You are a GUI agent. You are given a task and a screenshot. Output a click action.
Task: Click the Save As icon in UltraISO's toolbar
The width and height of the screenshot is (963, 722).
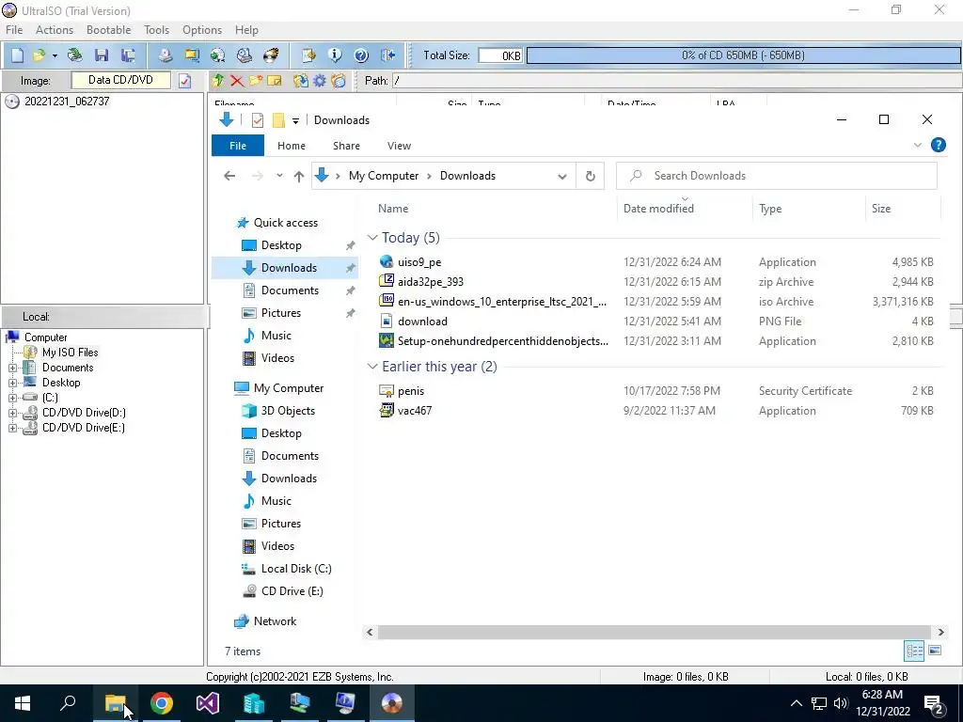tap(128, 55)
